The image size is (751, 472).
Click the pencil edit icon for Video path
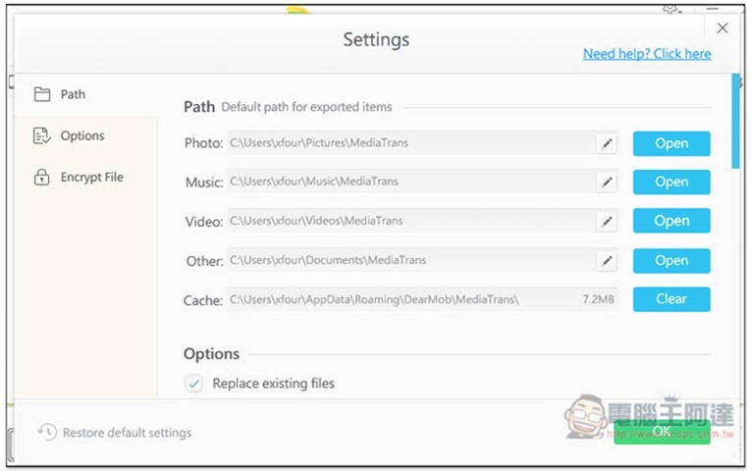[607, 221]
